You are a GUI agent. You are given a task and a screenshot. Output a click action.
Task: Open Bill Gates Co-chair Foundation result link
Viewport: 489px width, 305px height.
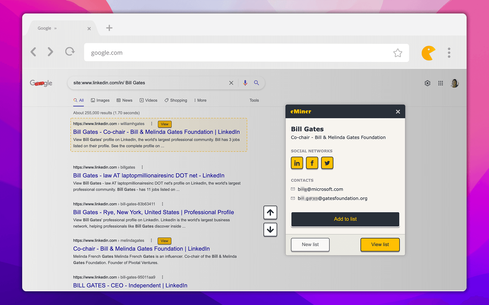(156, 132)
